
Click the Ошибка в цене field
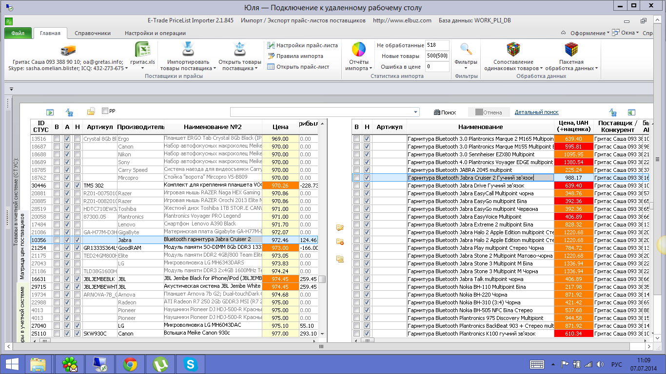click(437, 67)
